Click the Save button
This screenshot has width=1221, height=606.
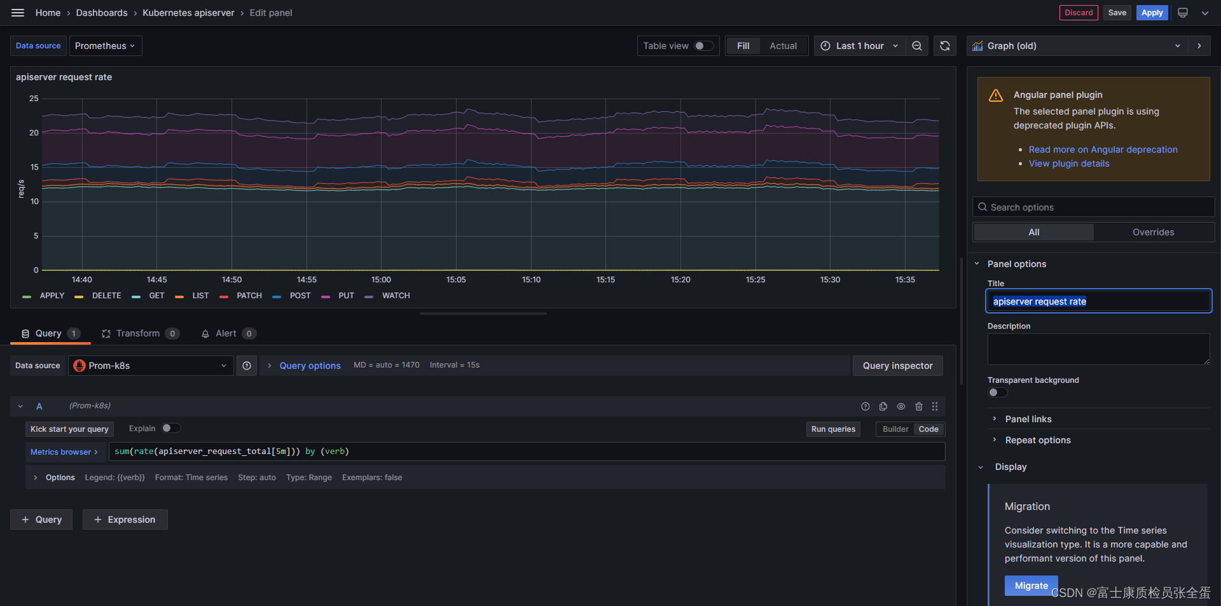[x=1117, y=13]
